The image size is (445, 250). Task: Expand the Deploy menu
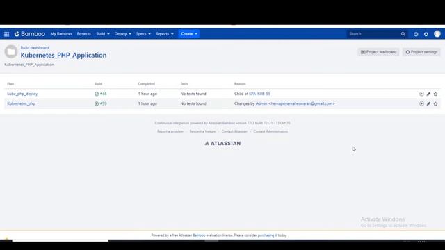pyautogui.click(x=123, y=34)
